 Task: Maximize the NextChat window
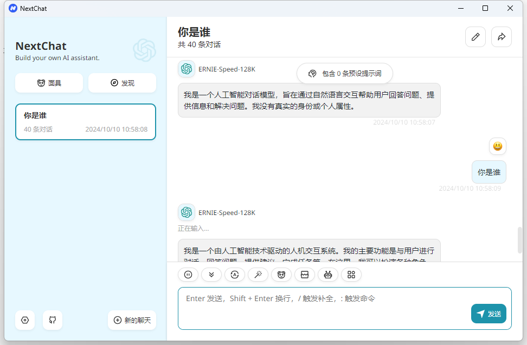tap(485, 8)
